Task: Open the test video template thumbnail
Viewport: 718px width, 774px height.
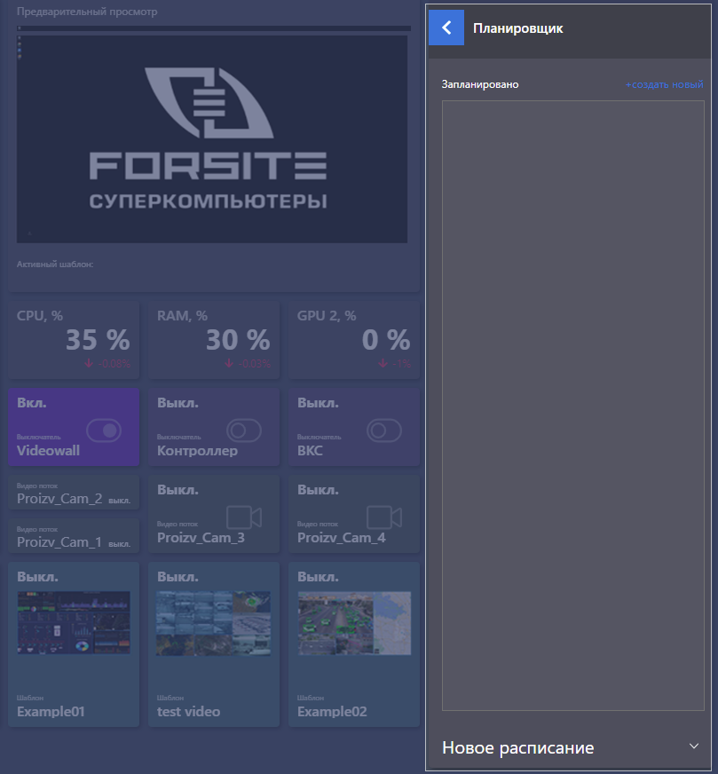Action: pyautogui.click(x=214, y=623)
